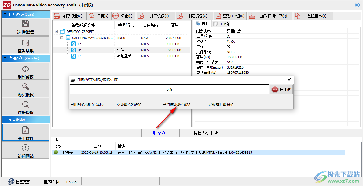Click the SAMSUNG MZVL2256HCH disk entry
This screenshot has height=186, width=363.
pyautogui.click(x=93, y=38)
